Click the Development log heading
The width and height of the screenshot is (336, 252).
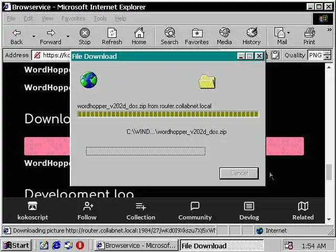[x=79, y=193]
